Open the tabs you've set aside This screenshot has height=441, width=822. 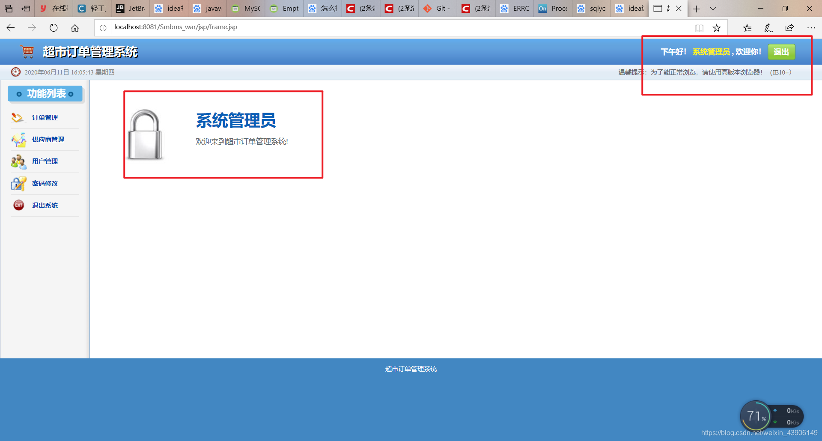(9, 9)
